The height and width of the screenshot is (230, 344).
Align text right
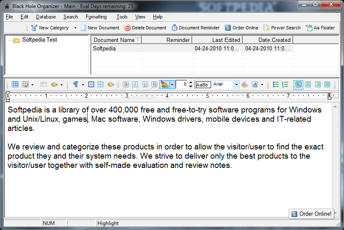[318, 84]
